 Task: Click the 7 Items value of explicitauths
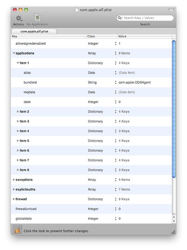(124, 189)
